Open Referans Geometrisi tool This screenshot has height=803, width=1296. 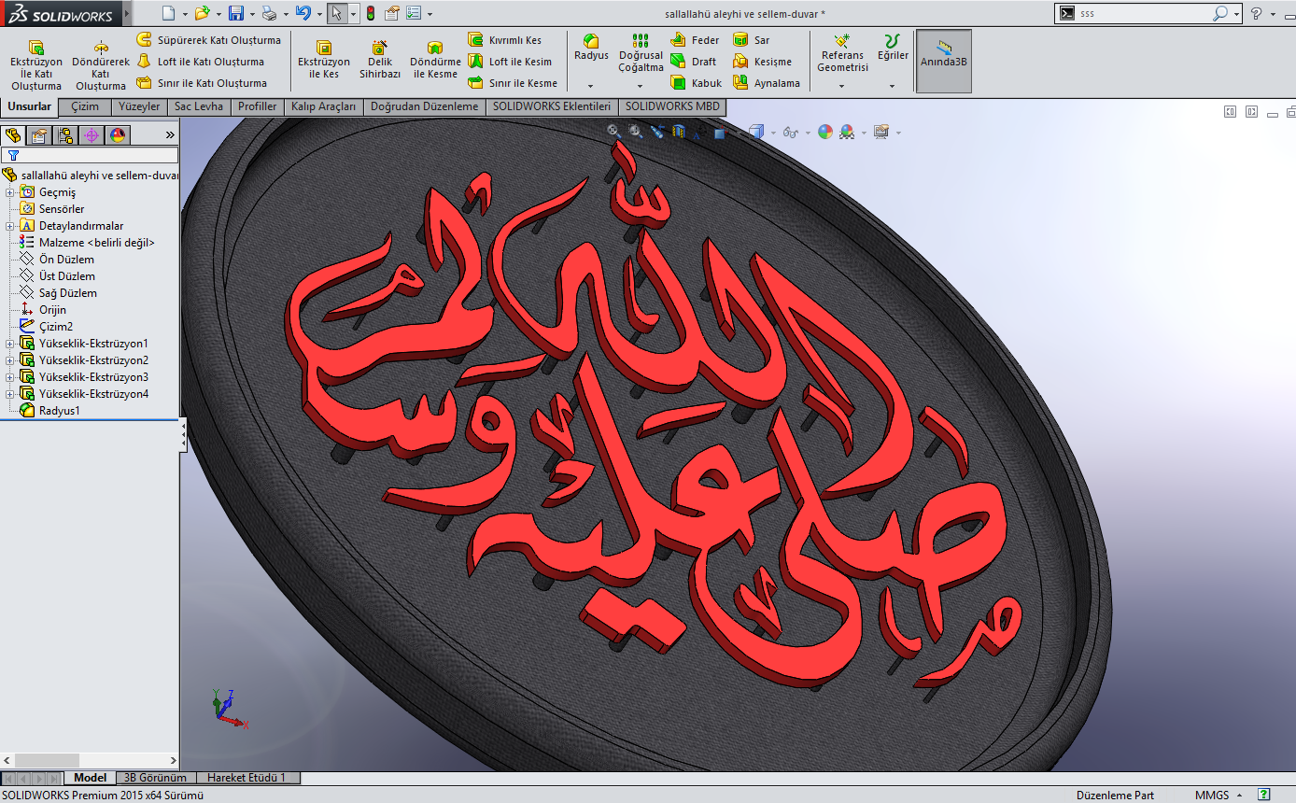(x=843, y=53)
